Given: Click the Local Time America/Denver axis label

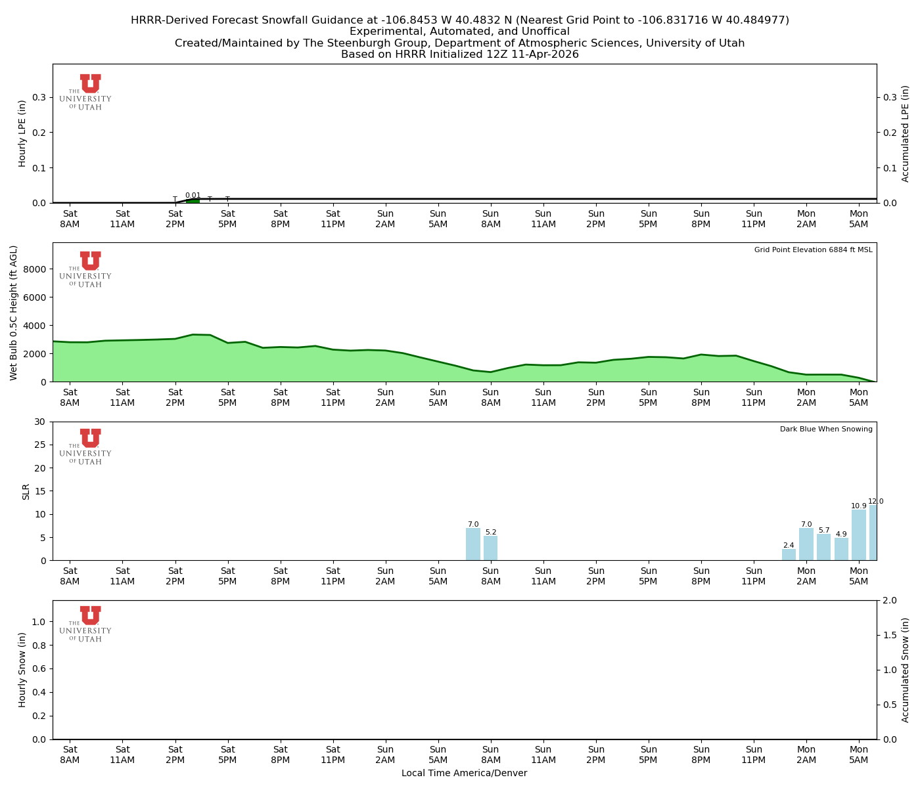Looking at the screenshot, I should click(x=464, y=774).
